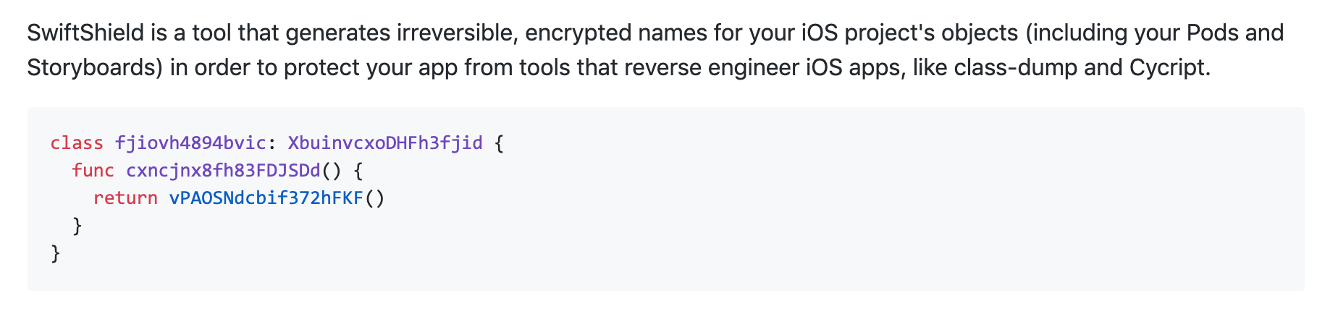Click the red class keyword in code
Screen dimensions: 1338x314
coord(77,143)
